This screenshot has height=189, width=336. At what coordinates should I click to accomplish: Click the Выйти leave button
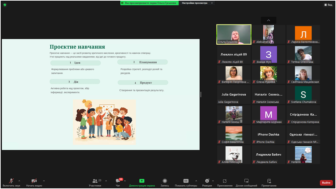click(326, 183)
